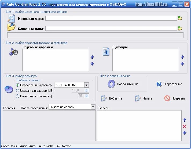Click the 1400 size value field

tap(78, 90)
